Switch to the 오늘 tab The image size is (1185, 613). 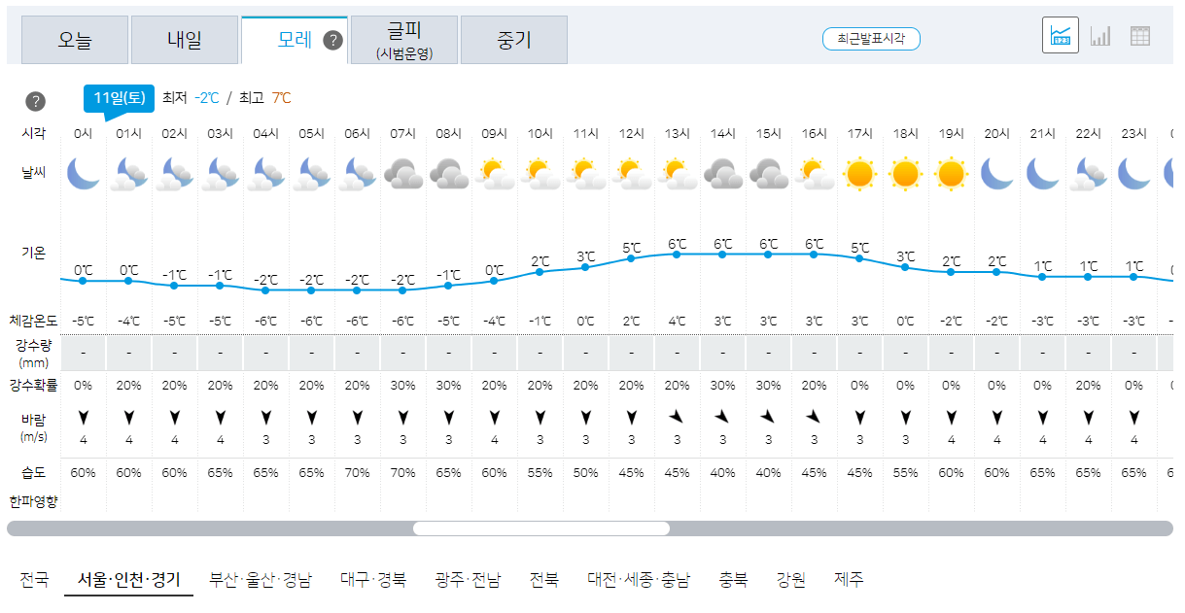point(75,40)
